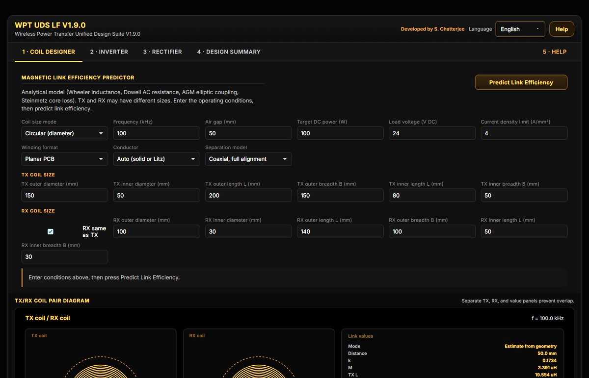Viewport: 589px width, 378px height.
Task: Switch to the Coil Designer tab
Action: pyautogui.click(x=49, y=51)
